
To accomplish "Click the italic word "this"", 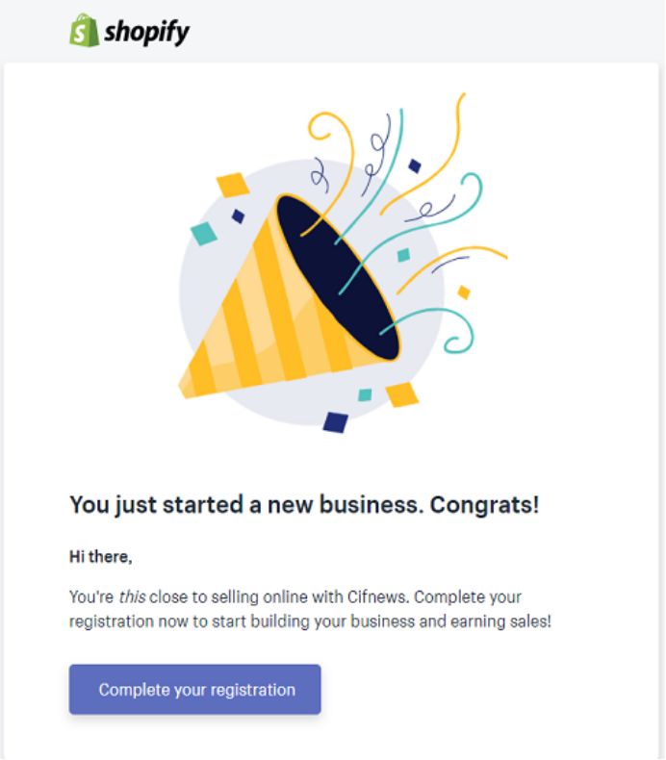I will (132, 596).
